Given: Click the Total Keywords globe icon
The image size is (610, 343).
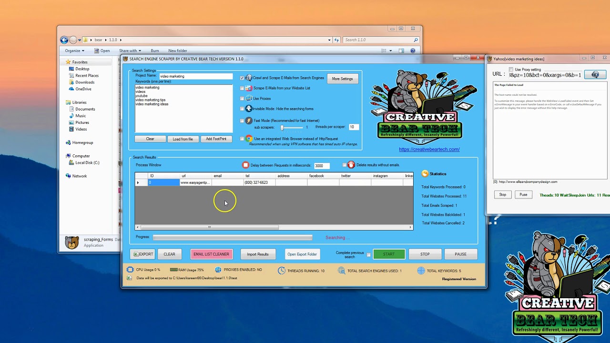Looking at the screenshot, I should pyautogui.click(x=421, y=271).
